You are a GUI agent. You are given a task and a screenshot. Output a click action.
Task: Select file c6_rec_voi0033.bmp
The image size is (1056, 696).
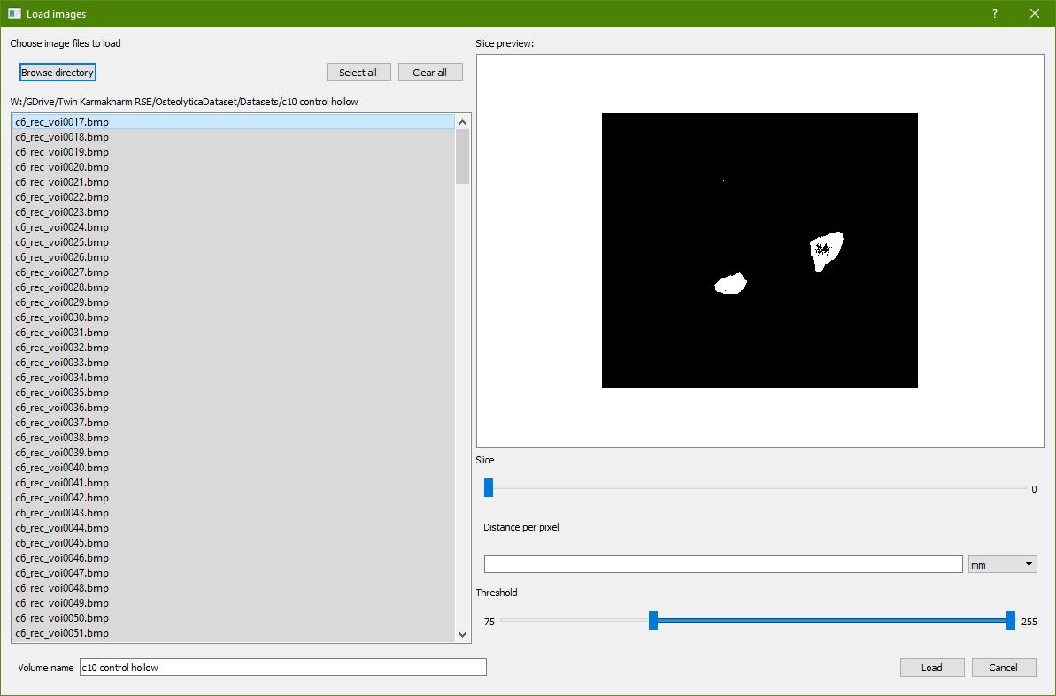click(233, 362)
